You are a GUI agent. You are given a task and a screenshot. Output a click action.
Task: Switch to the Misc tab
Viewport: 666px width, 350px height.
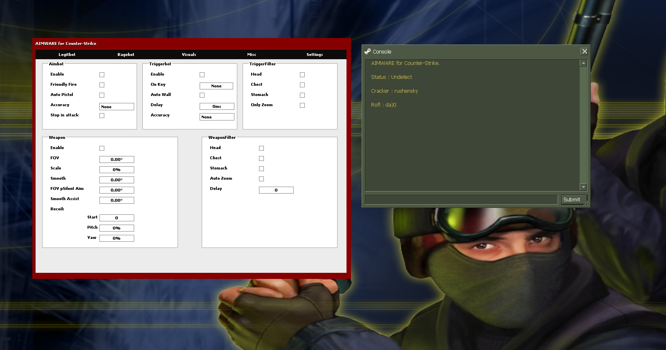click(252, 54)
